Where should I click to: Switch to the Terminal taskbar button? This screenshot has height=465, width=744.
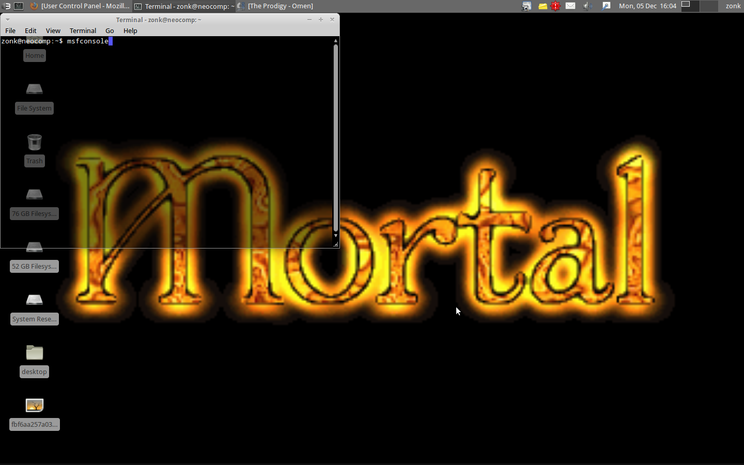(x=184, y=6)
